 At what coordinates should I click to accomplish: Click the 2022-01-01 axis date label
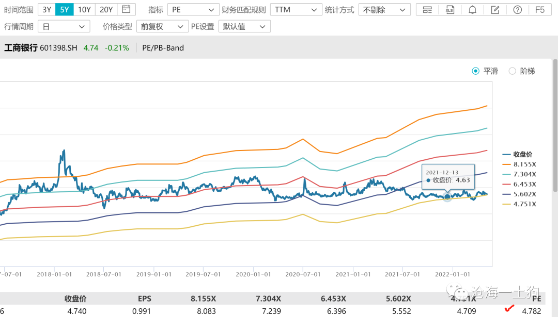click(x=453, y=274)
